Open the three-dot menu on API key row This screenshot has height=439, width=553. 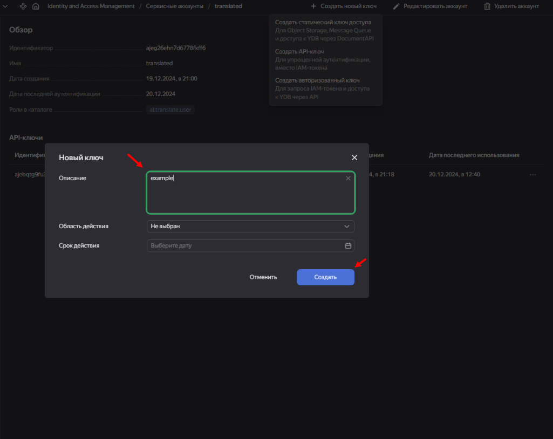tap(532, 175)
